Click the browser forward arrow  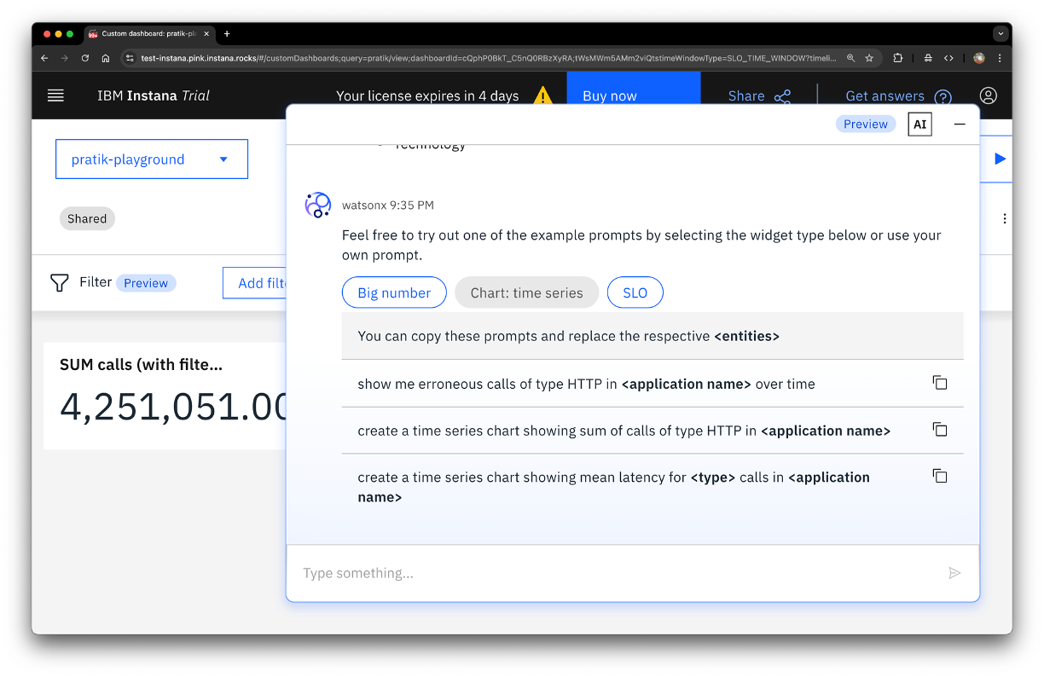coord(65,58)
